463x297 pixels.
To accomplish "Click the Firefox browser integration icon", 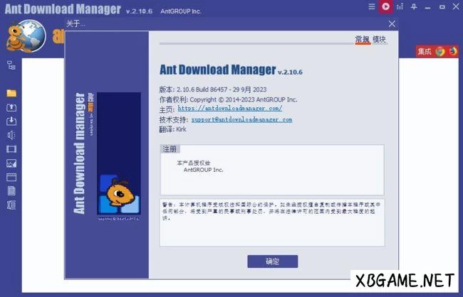I will click(453, 51).
